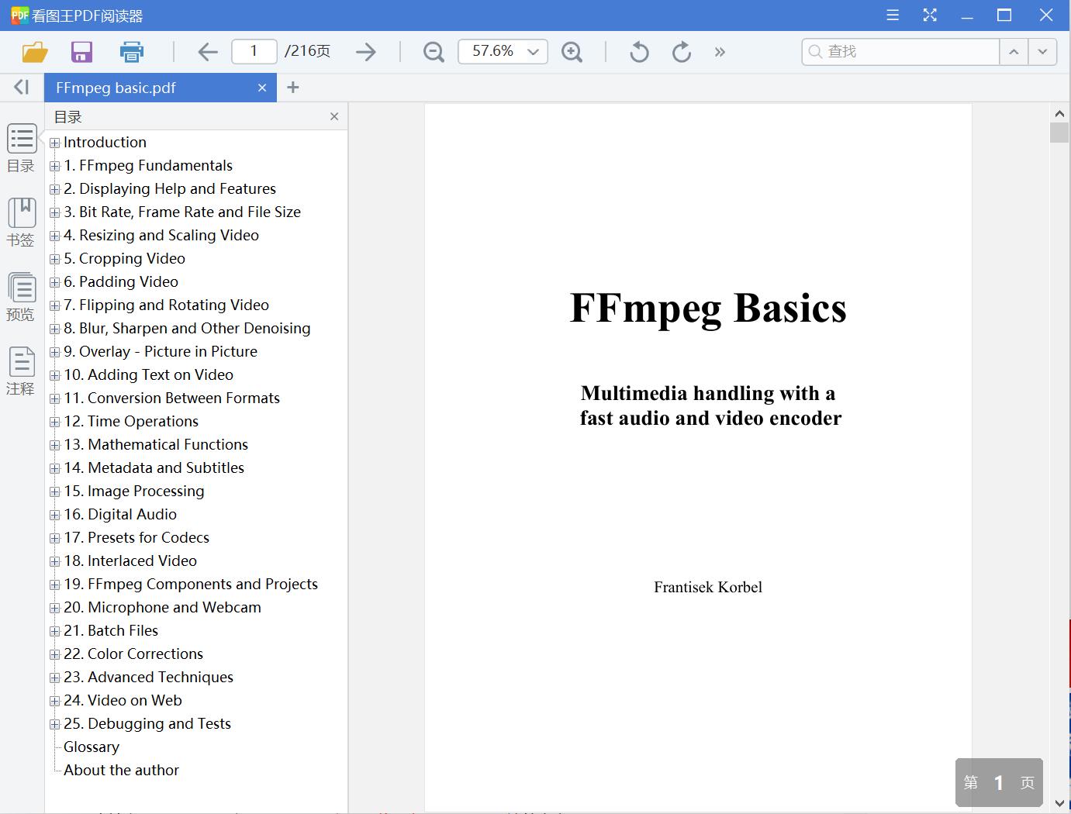This screenshot has height=814, width=1071.
Task: Jump to 23. Advanced Techniques
Action: (148, 677)
